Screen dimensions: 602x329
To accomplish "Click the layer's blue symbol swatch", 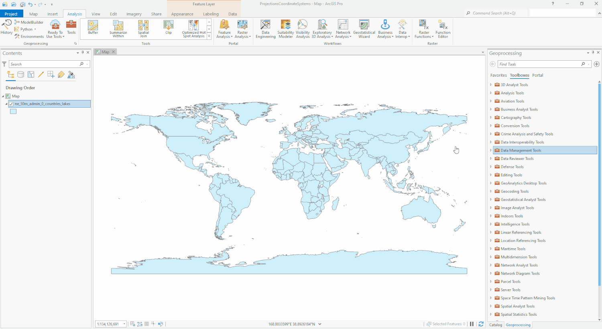I will pyautogui.click(x=13, y=111).
